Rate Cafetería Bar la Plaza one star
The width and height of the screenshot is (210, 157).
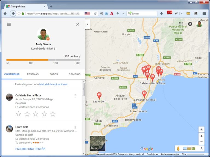pos(19,114)
